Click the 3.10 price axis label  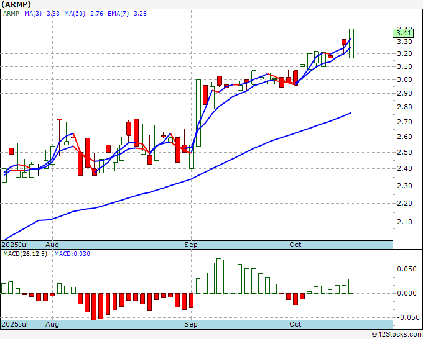405,66
